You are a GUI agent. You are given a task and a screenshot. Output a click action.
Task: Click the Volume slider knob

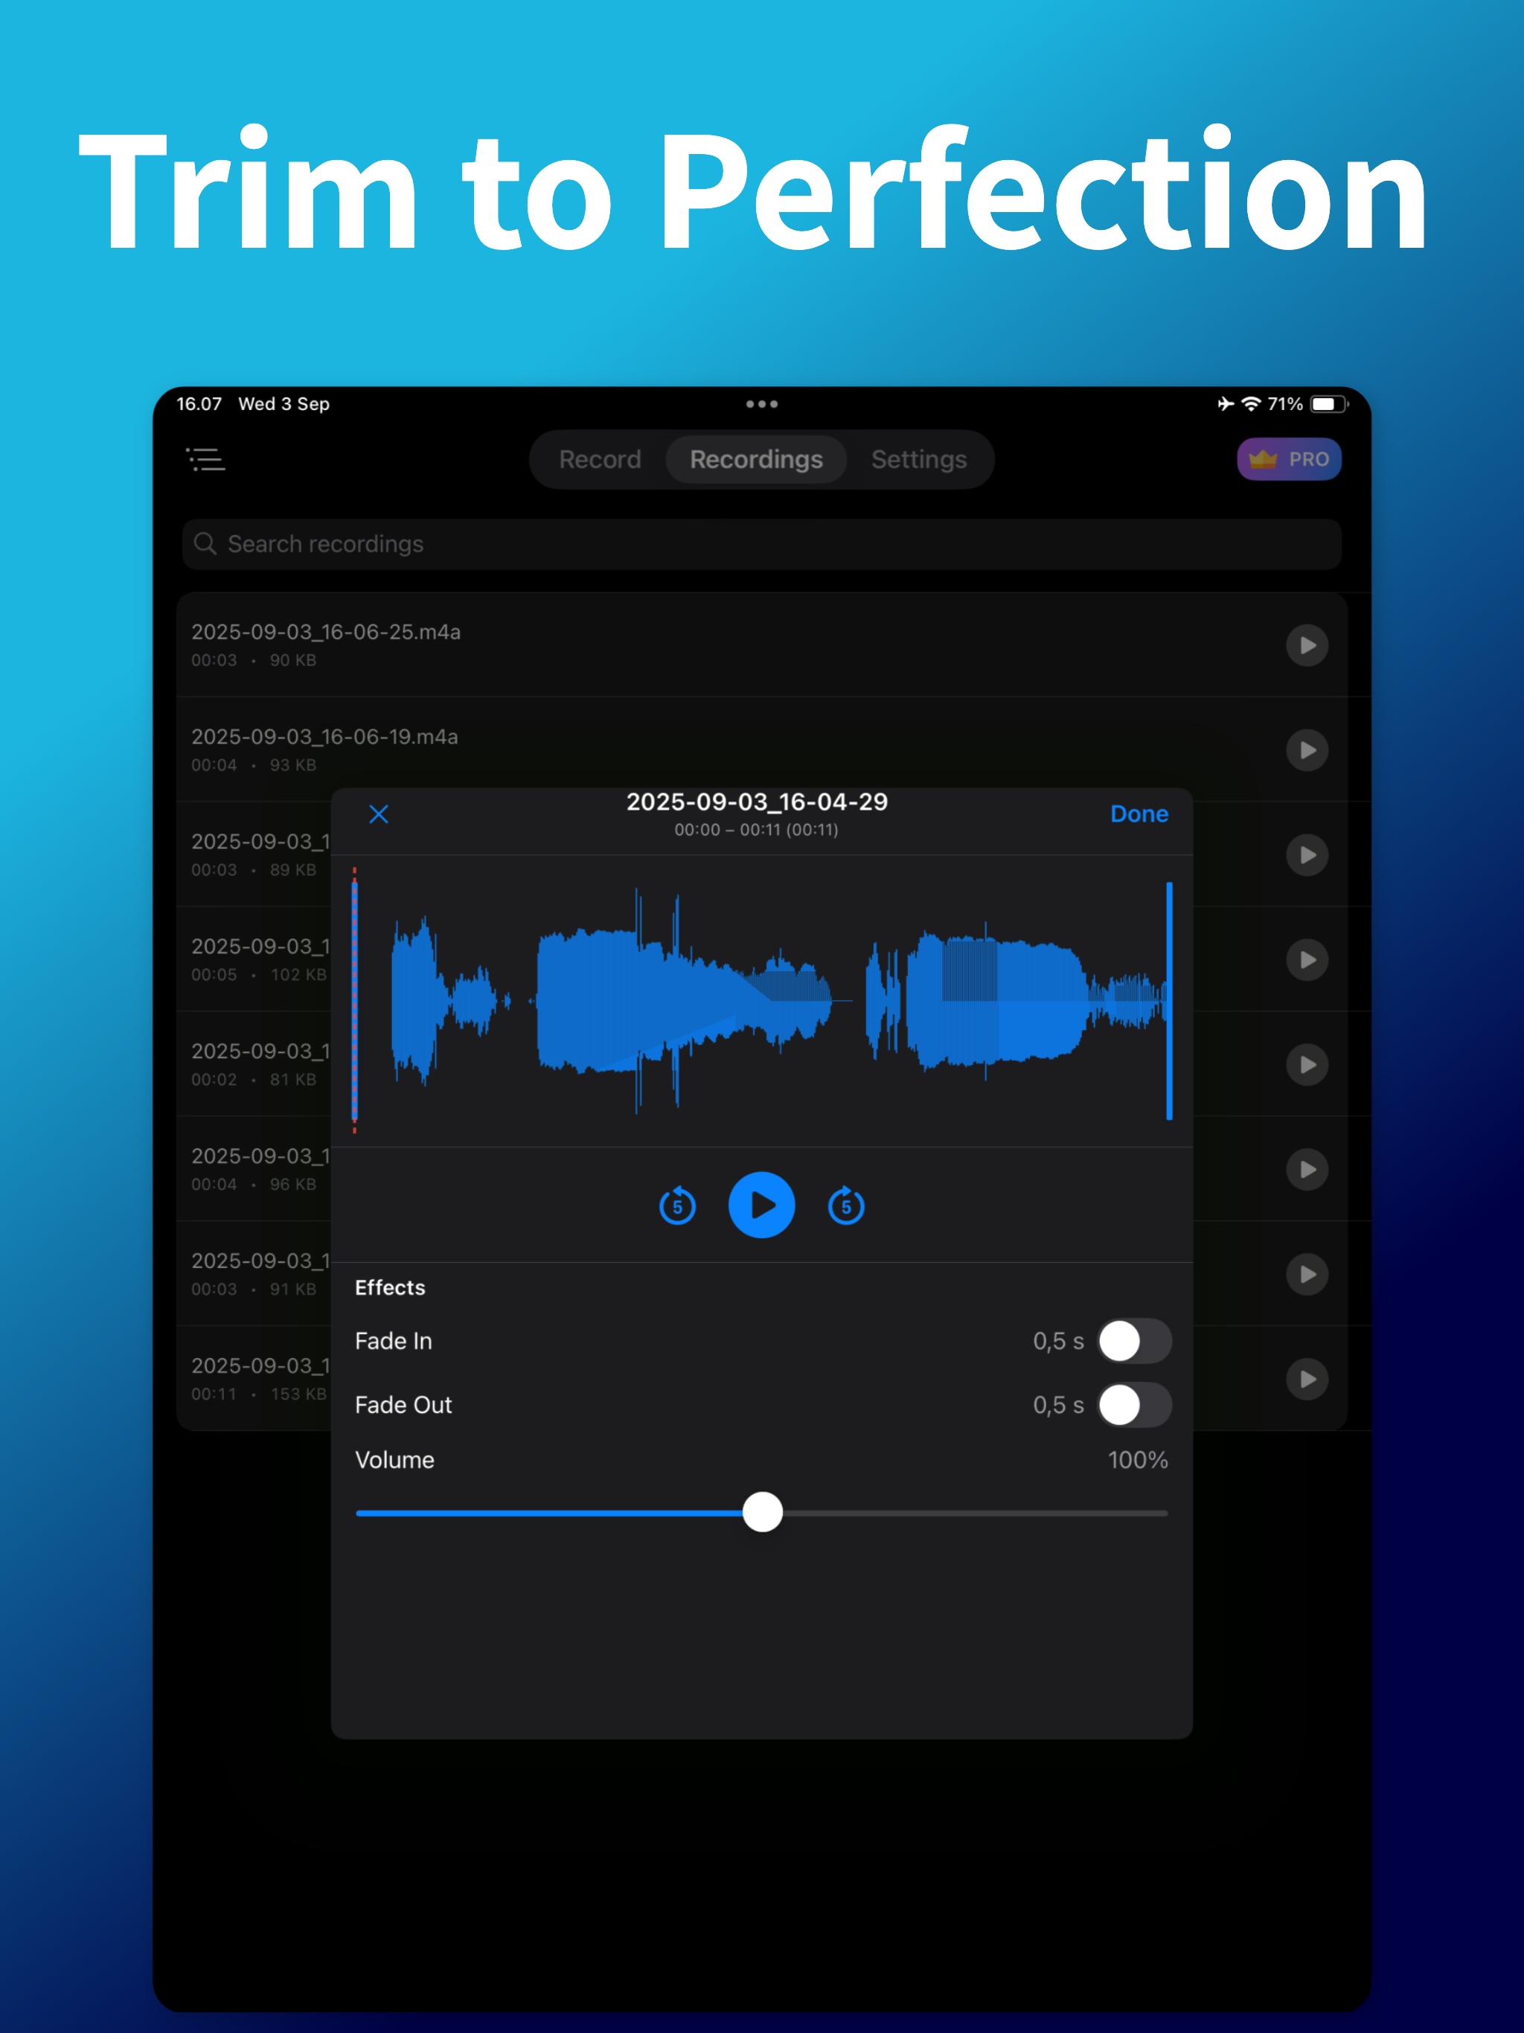point(762,1512)
